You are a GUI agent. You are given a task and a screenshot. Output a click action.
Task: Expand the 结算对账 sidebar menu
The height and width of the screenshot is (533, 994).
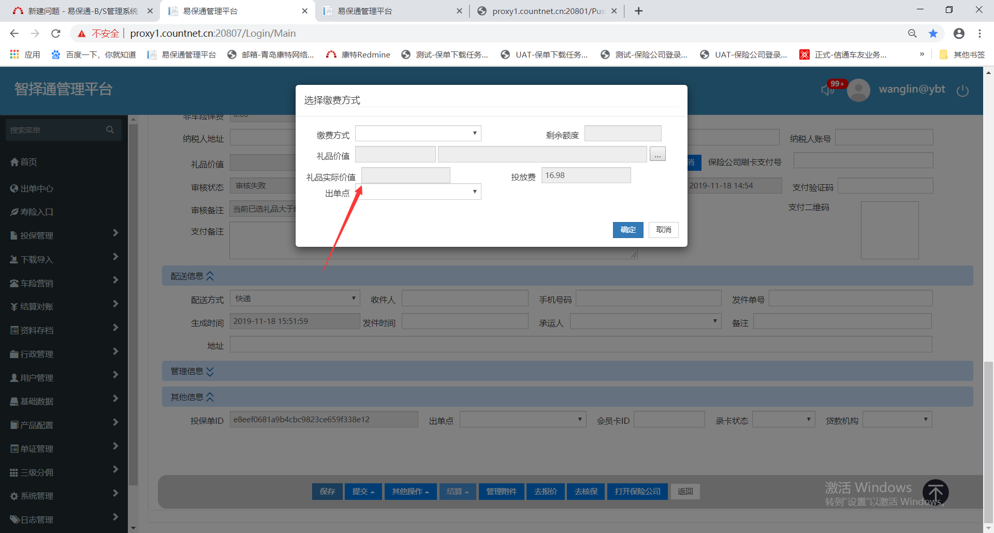point(64,306)
